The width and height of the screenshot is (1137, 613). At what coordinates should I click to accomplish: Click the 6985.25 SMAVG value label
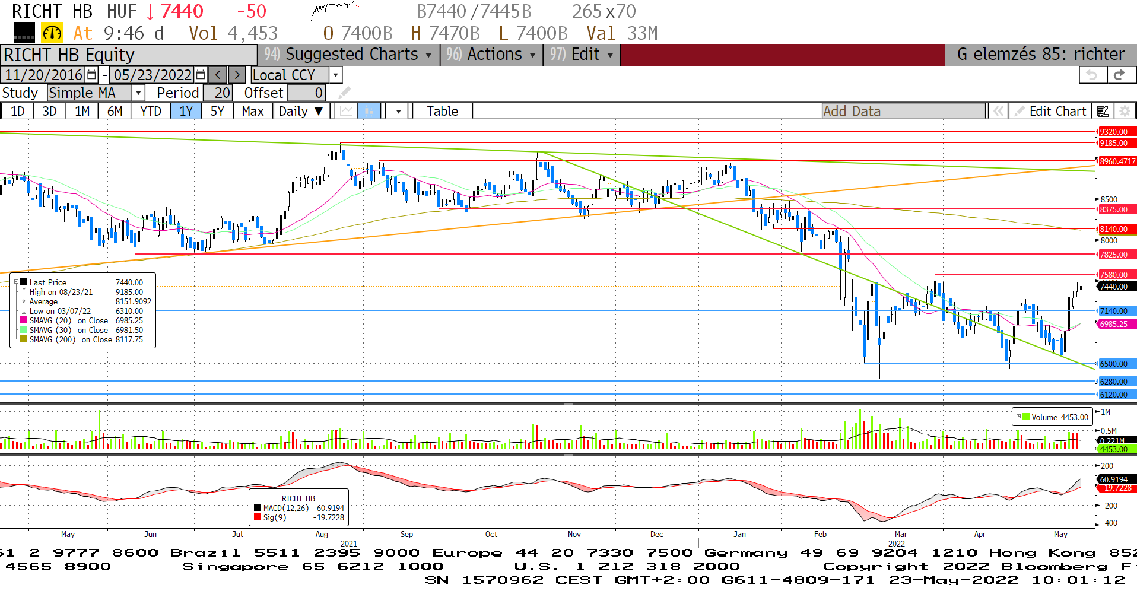pyautogui.click(x=1116, y=324)
